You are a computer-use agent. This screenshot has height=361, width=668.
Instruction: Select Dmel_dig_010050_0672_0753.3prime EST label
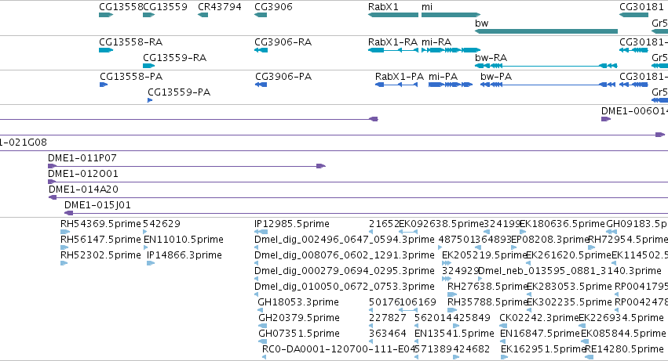tap(345, 287)
